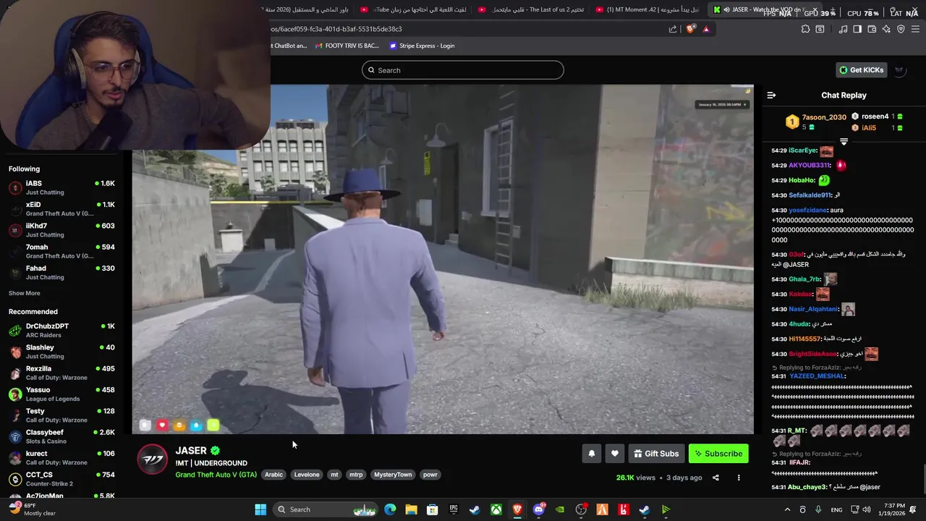Viewport: 926px width, 521px height.
Task: Open Stripe Express Login bookmark
Action: (422, 46)
